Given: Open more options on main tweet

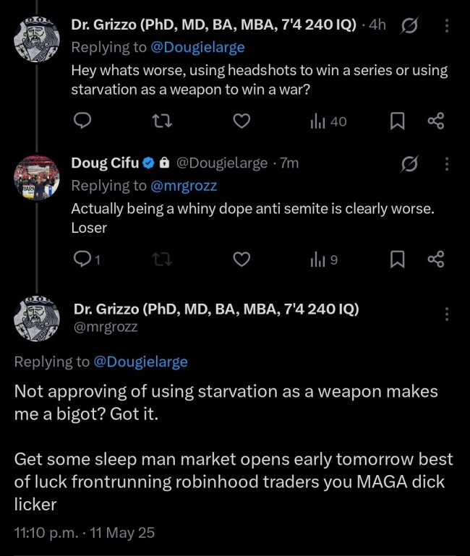Looking at the screenshot, I should (x=447, y=315).
